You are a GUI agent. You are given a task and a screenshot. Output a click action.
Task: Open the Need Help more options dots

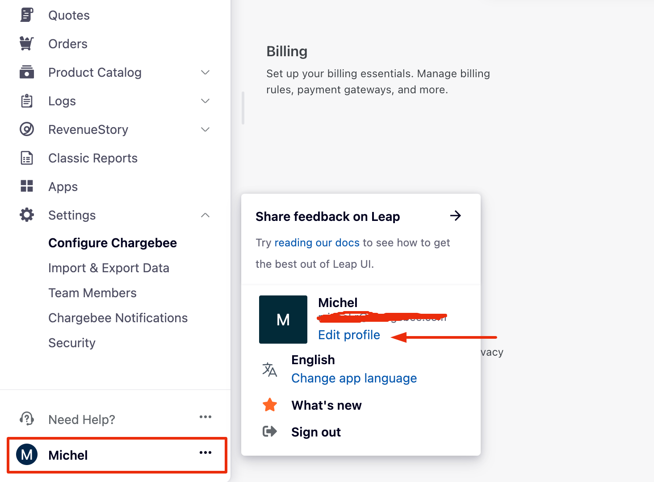pyautogui.click(x=205, y=417)
